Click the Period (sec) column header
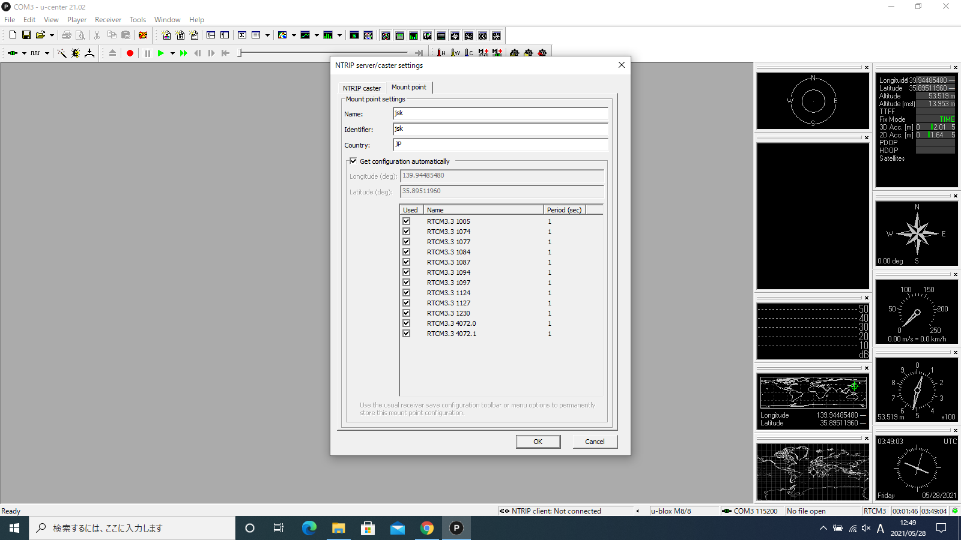 (565, 210)
